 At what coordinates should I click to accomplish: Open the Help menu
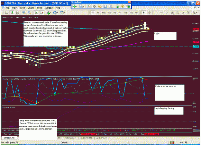click(x=58, y=8)
